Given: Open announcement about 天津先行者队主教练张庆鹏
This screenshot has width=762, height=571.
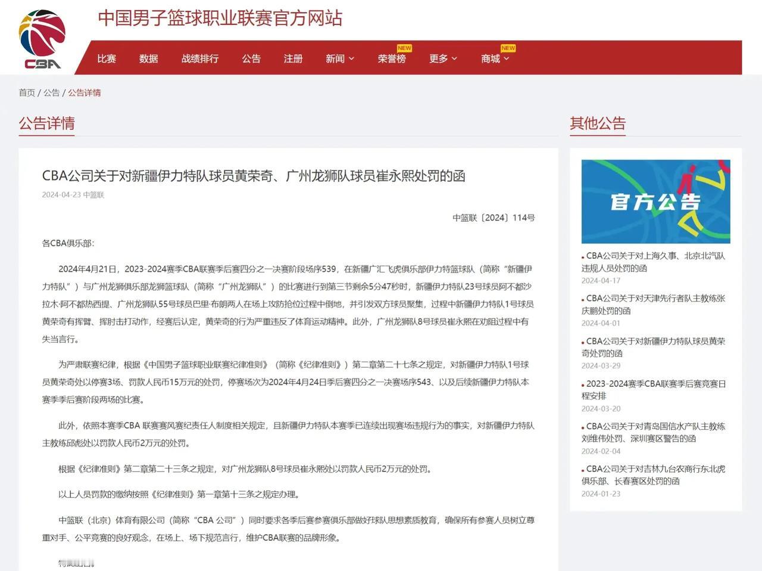Looking at the screenshot, I should [x=654, y=304].
